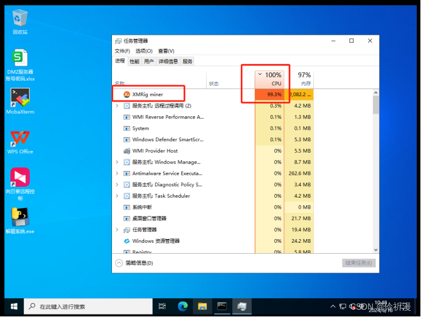Click the 桌面窗口管理器 process icon
This screenshot has width=421, height=317.
[127, 219]
